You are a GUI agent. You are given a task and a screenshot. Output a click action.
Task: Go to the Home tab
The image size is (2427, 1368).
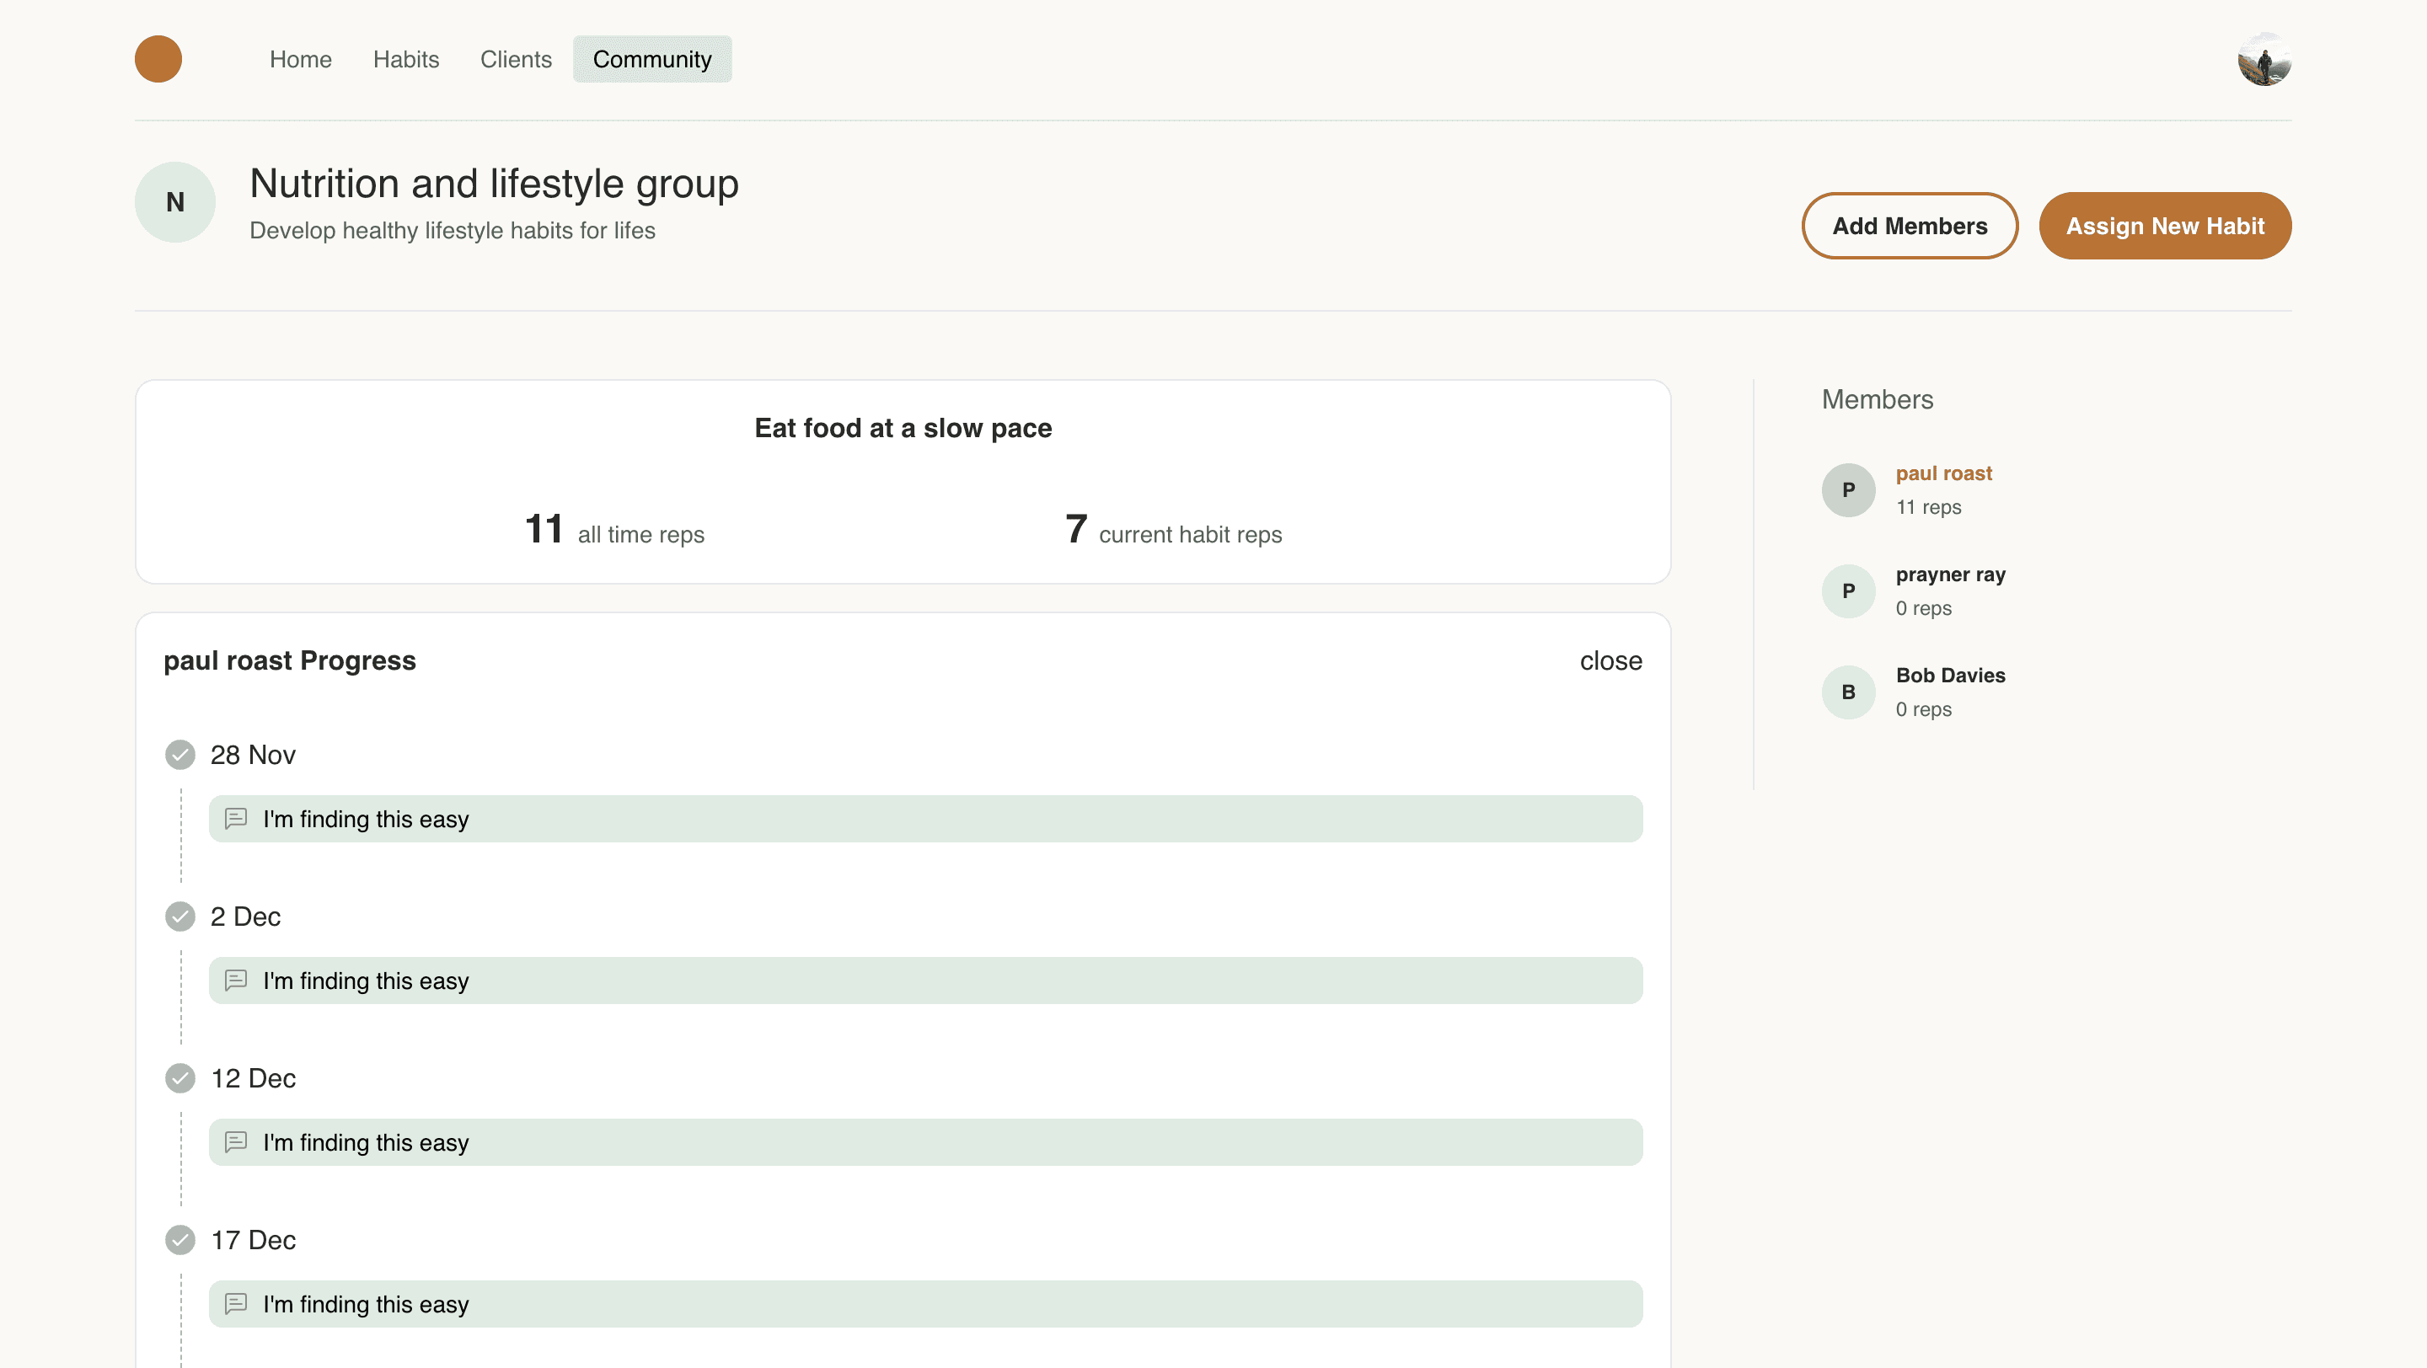301,59
